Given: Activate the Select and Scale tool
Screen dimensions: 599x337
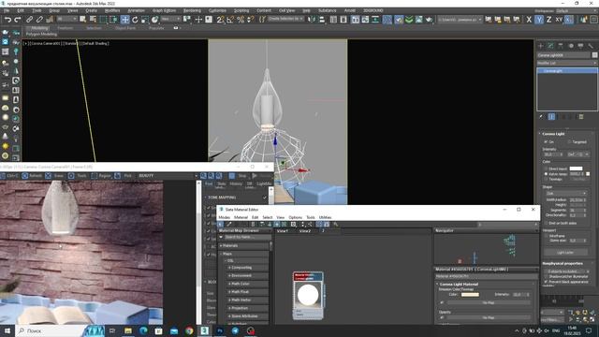Looking at the screenshot, I should [x=144, y=20].
